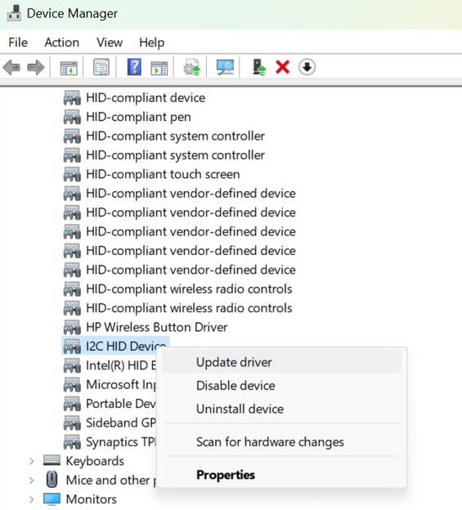Click the icon beside HP Wireless Button Driver
The width and height of the screenshot is (462, 510).
click(x=72, y=327)
